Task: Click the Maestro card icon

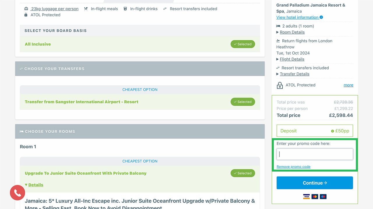Action: tap(323, 197)
